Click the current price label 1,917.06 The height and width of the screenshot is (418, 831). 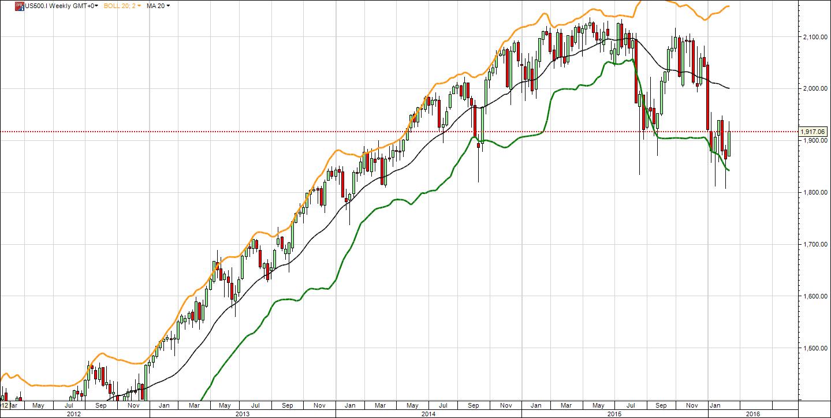tap(814, 132)
